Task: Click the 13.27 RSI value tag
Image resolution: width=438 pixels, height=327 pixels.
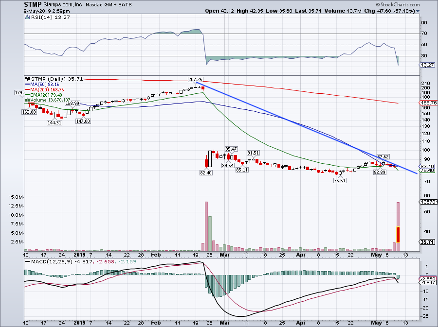Action: [x=428, y=65]
